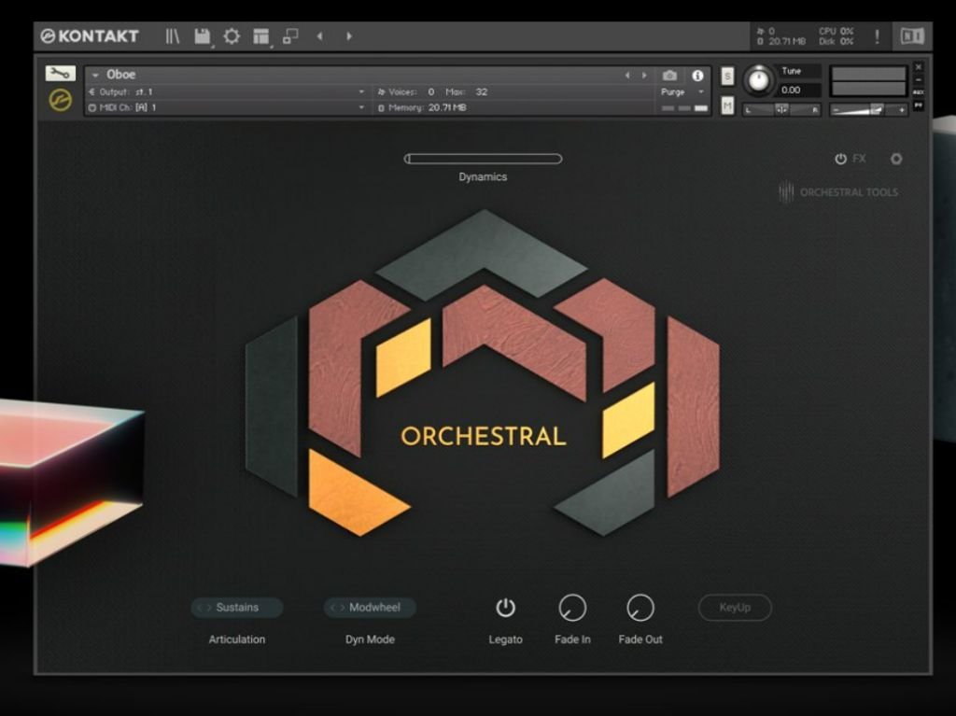
Task: Click the pan center icon under Tune
Action: pyautogui.click(x=781, y=110)
